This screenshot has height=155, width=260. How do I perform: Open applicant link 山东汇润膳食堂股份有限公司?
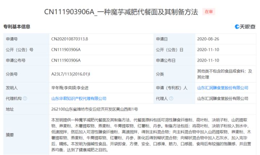tap(222, 88)
